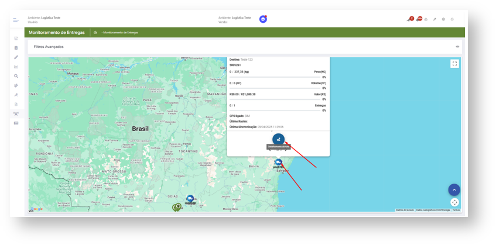This screenshot has height=245, width=496.
Task: Open the wrench tools icon in header
Action: (x=435, y=19)
